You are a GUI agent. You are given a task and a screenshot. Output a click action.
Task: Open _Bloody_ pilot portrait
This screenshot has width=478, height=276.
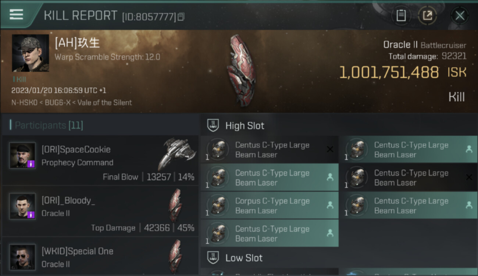(x=22, y=206)
